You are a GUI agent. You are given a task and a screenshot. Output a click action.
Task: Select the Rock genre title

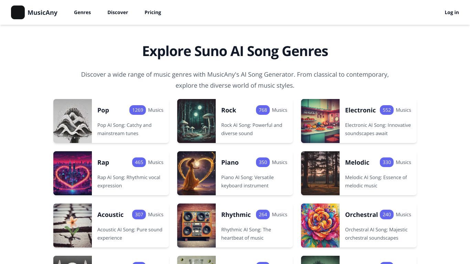click(x=228, y=110)
